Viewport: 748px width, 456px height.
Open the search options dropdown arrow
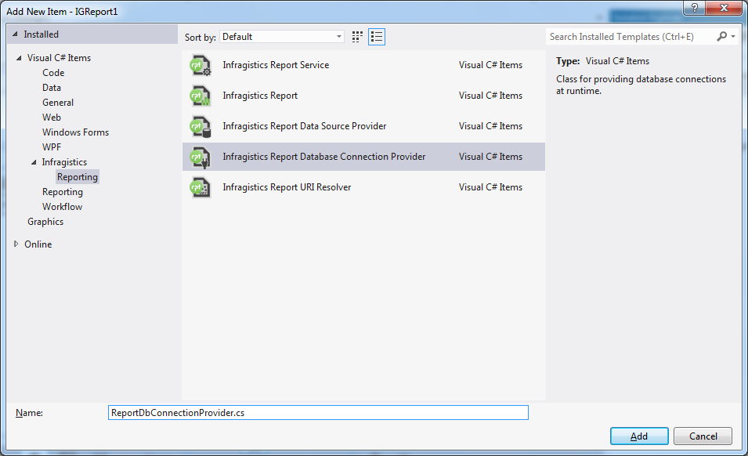(x=733, y=36)
